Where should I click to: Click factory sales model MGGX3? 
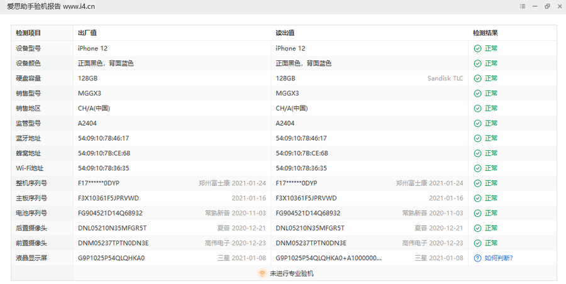tap(89, 94)
